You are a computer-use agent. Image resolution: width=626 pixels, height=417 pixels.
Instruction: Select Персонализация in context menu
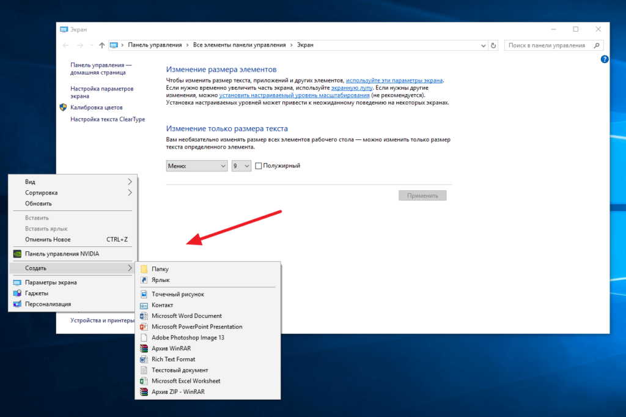tap(48, 304)
